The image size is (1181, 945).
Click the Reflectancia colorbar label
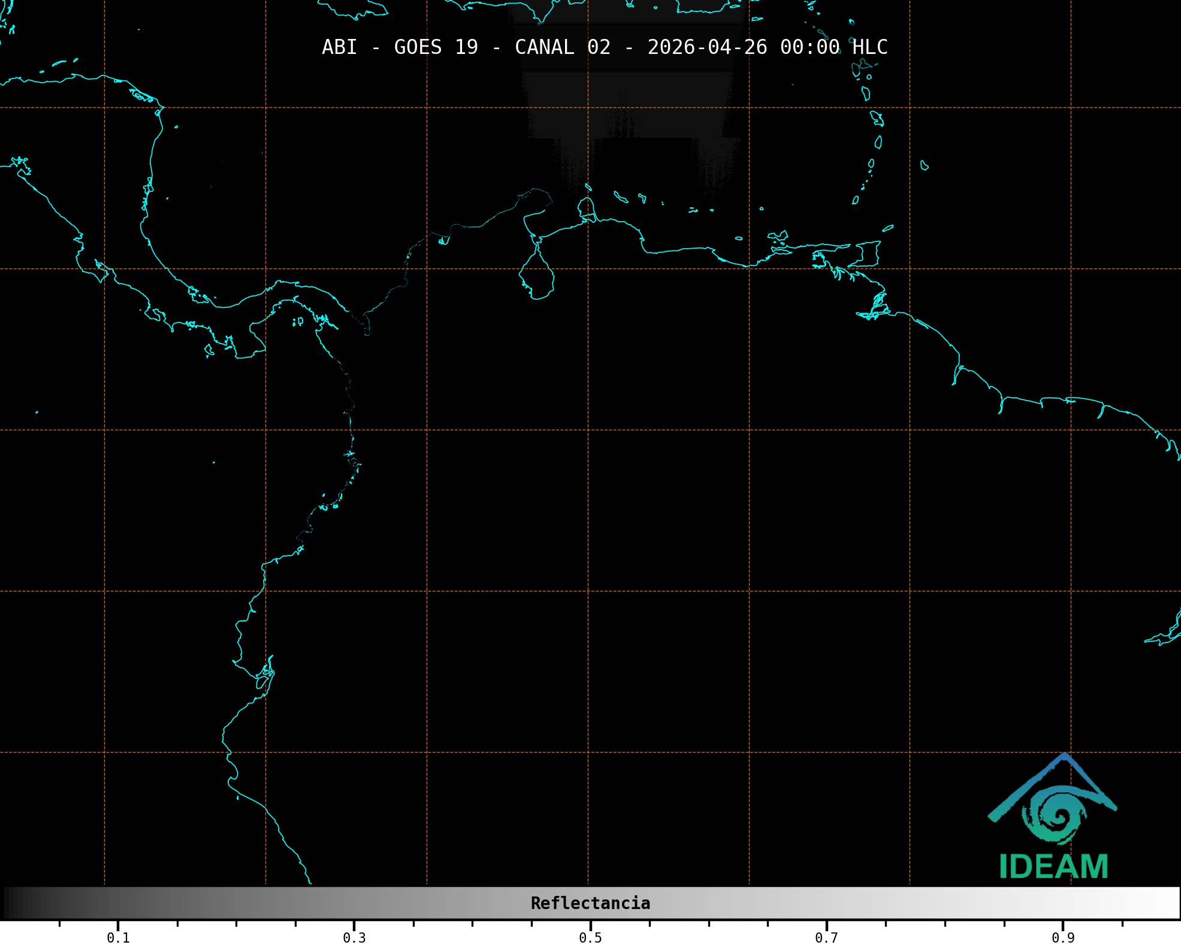[590, 903]
